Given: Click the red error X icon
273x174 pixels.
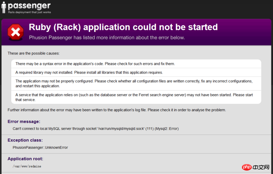Looking at the screenshot, I should pyautogui.click(x=15, y=32).
